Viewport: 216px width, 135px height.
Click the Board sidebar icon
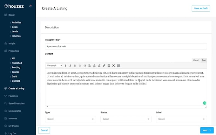[5, 15]
